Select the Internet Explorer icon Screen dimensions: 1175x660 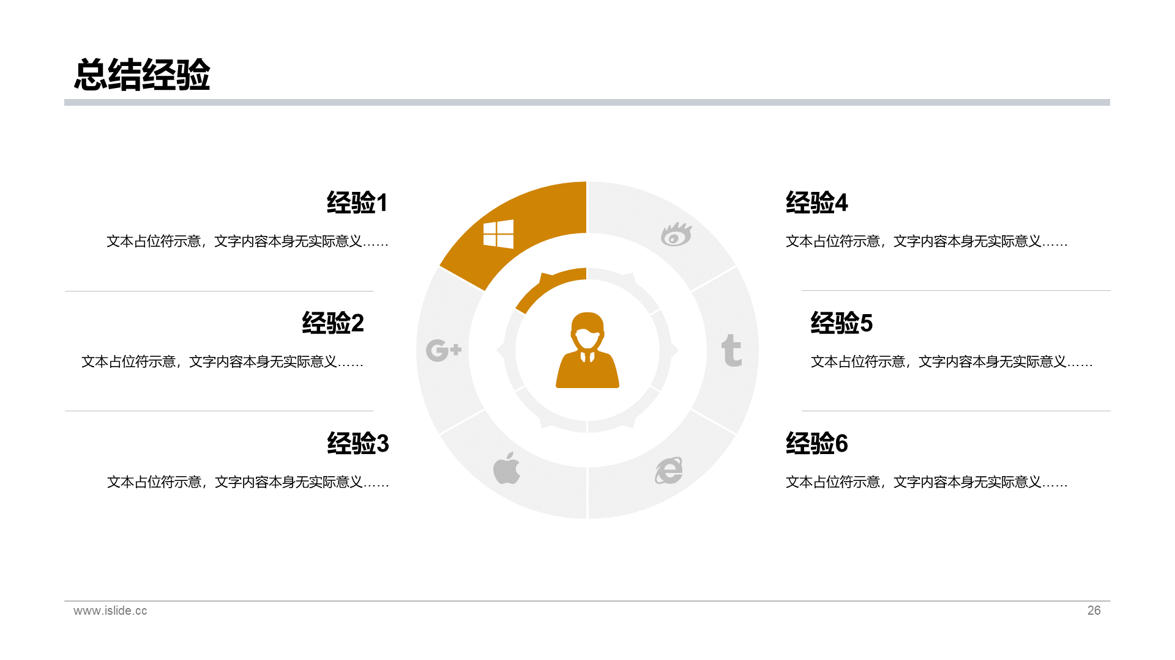pos(669,471)
